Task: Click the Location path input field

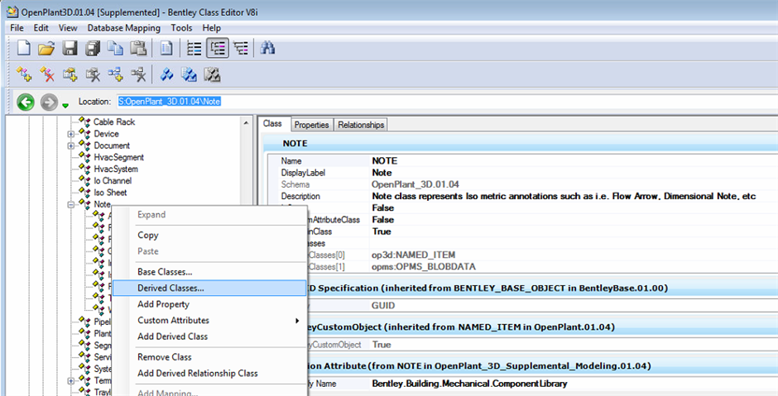Action: pyautogui.click(x=447, y=102)
